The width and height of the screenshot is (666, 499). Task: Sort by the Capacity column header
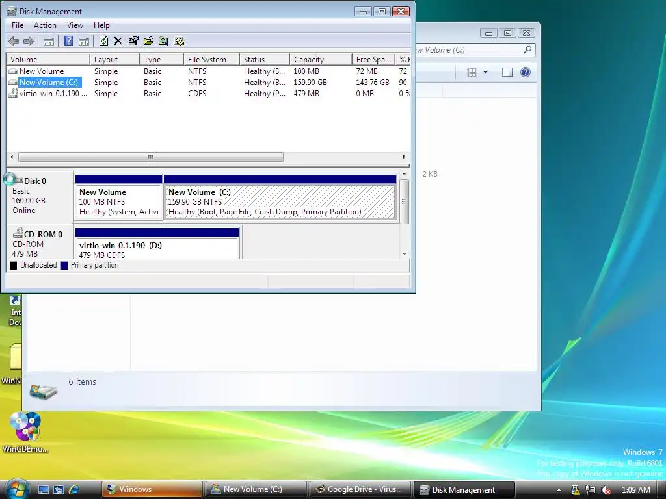[321, 59]
